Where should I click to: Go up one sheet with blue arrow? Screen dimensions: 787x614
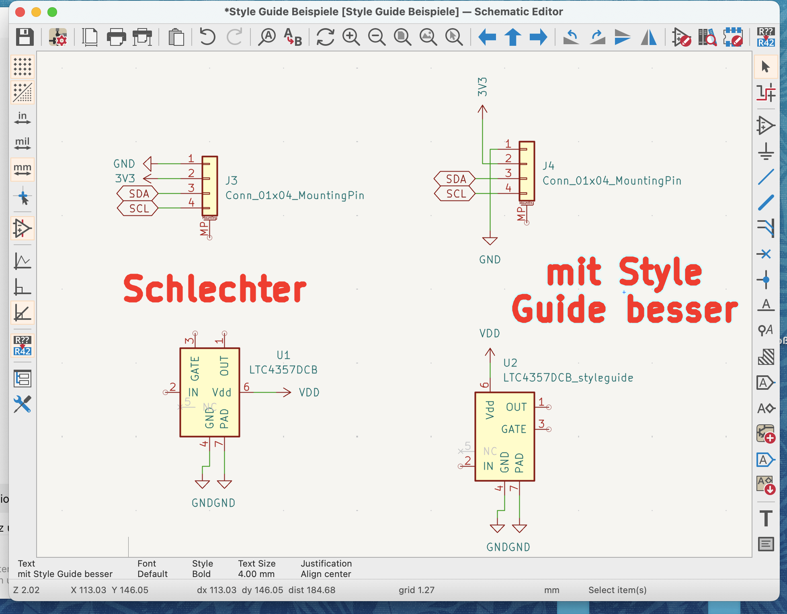[x=513, y=37]
